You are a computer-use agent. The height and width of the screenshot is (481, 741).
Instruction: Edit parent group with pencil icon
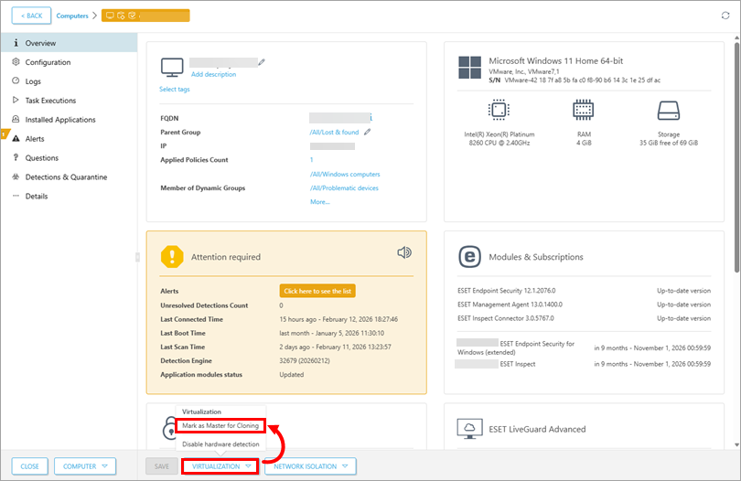pos(368,132)
